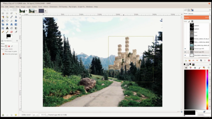Select the Cage Transform tool
Viewport: 212px width, 119px height.
[3, 28]
